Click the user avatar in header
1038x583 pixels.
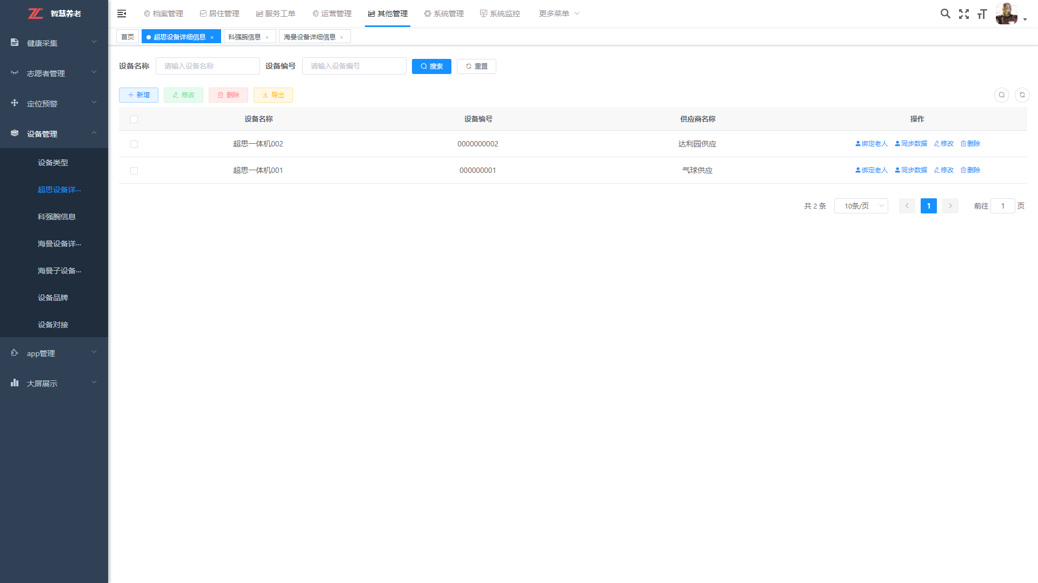[1006, 14]
